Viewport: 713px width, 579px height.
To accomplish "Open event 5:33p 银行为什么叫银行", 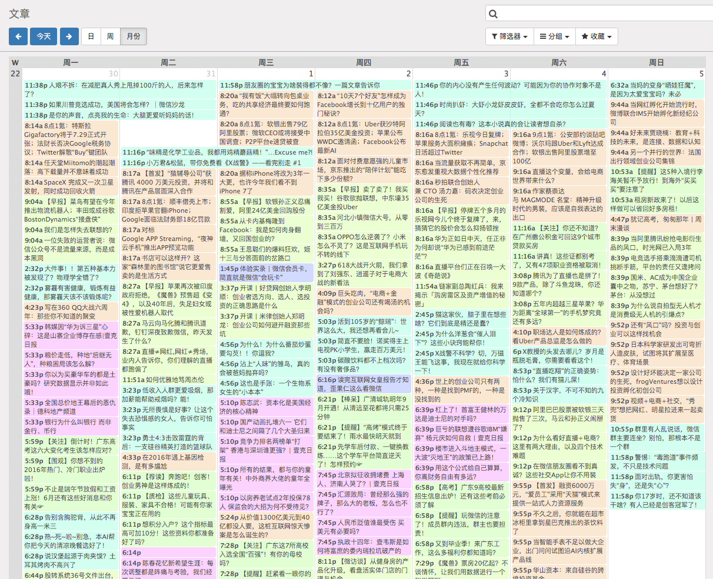I will (x=71, y=426).
